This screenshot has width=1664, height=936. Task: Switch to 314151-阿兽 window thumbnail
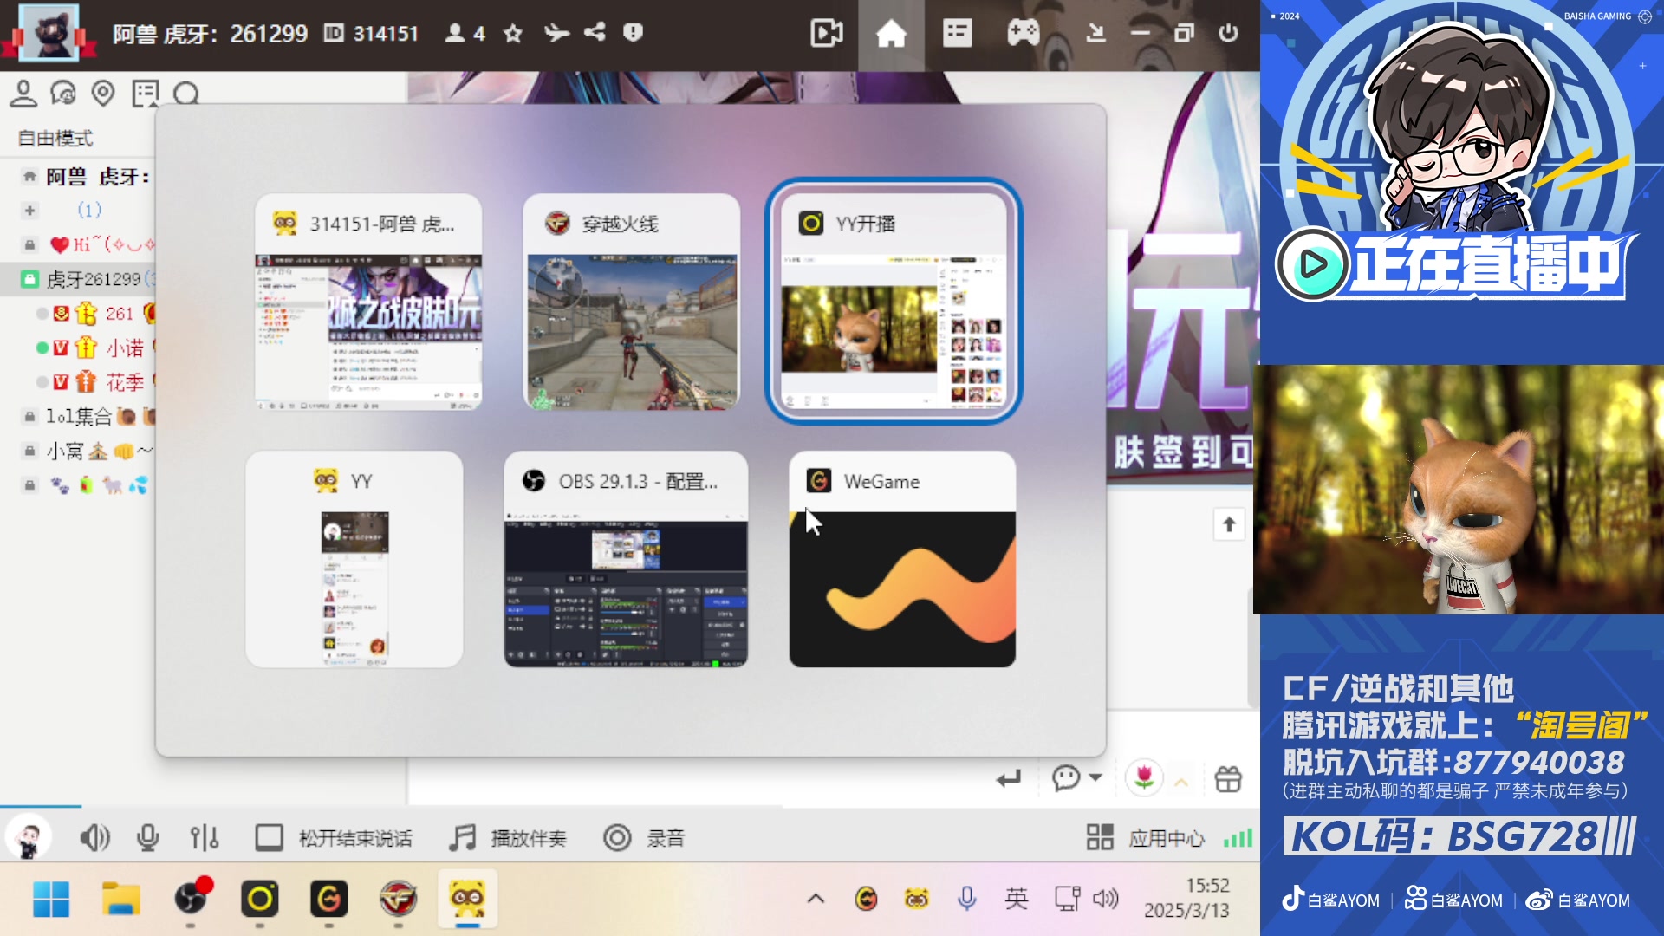368,302
